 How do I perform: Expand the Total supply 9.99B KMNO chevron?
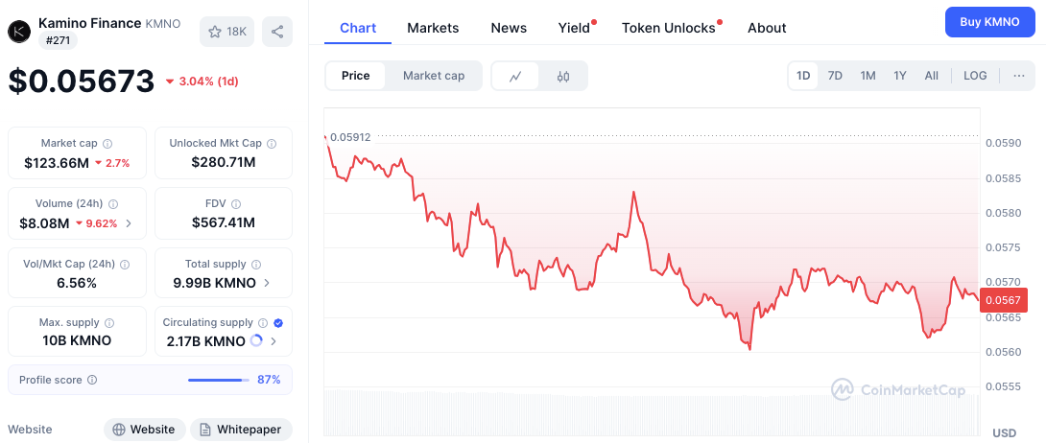[267, 283]
